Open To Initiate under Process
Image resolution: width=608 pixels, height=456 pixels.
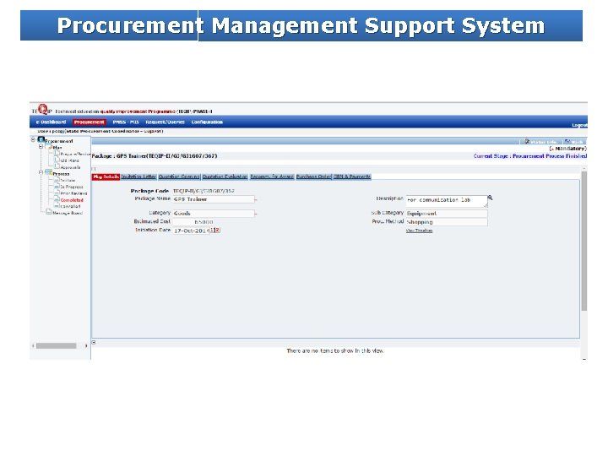coord(68,181)
